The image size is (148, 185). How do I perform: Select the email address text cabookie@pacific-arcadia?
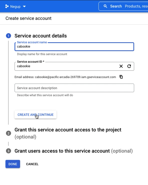[x=75, y=77]
